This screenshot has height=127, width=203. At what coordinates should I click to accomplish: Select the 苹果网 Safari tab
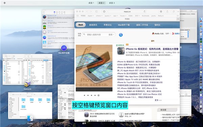click(127, 19)
